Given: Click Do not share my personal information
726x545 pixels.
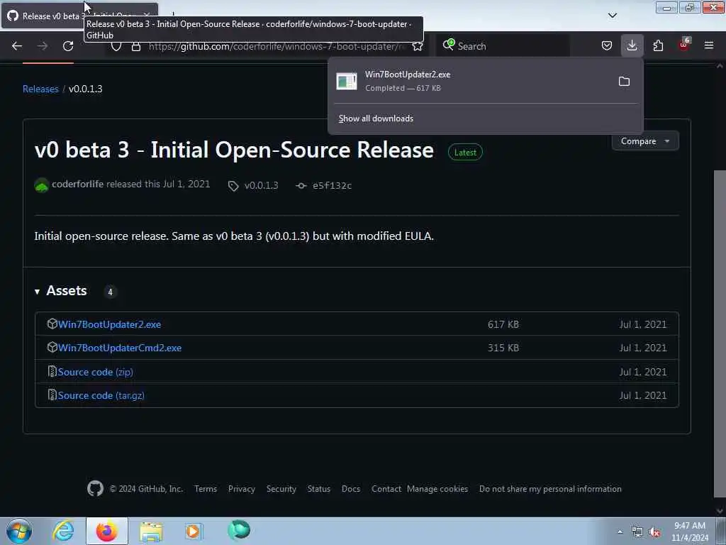Looking at the screenshot, I should coord(550,489).
